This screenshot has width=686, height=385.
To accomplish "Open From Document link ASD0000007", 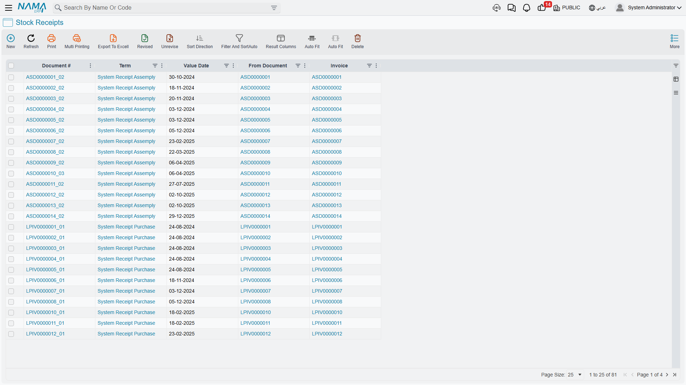I will pyautogui.click(x=255, y=141).
